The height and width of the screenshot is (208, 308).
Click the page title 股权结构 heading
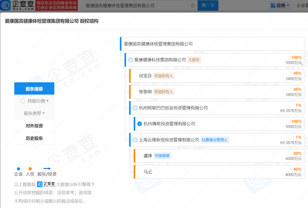tap(52, 21)
